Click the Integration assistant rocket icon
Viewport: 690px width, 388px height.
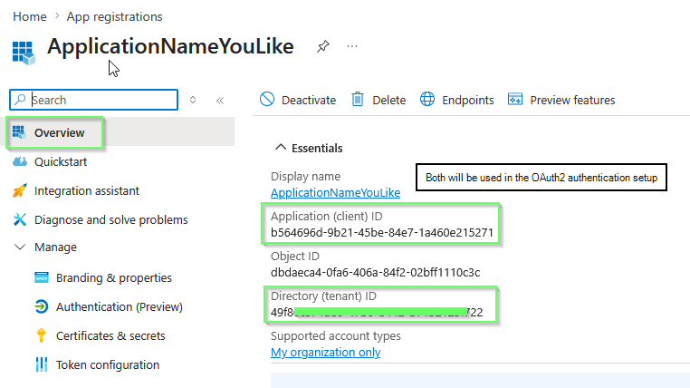pos(19,190)
